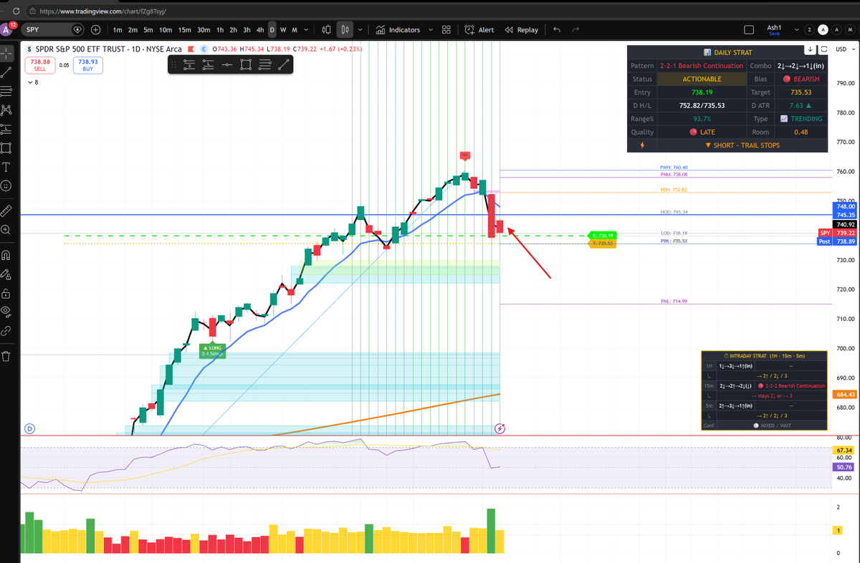Create an Alert
The height and width of the screenshot is (563, 860).
click(479, 30)
